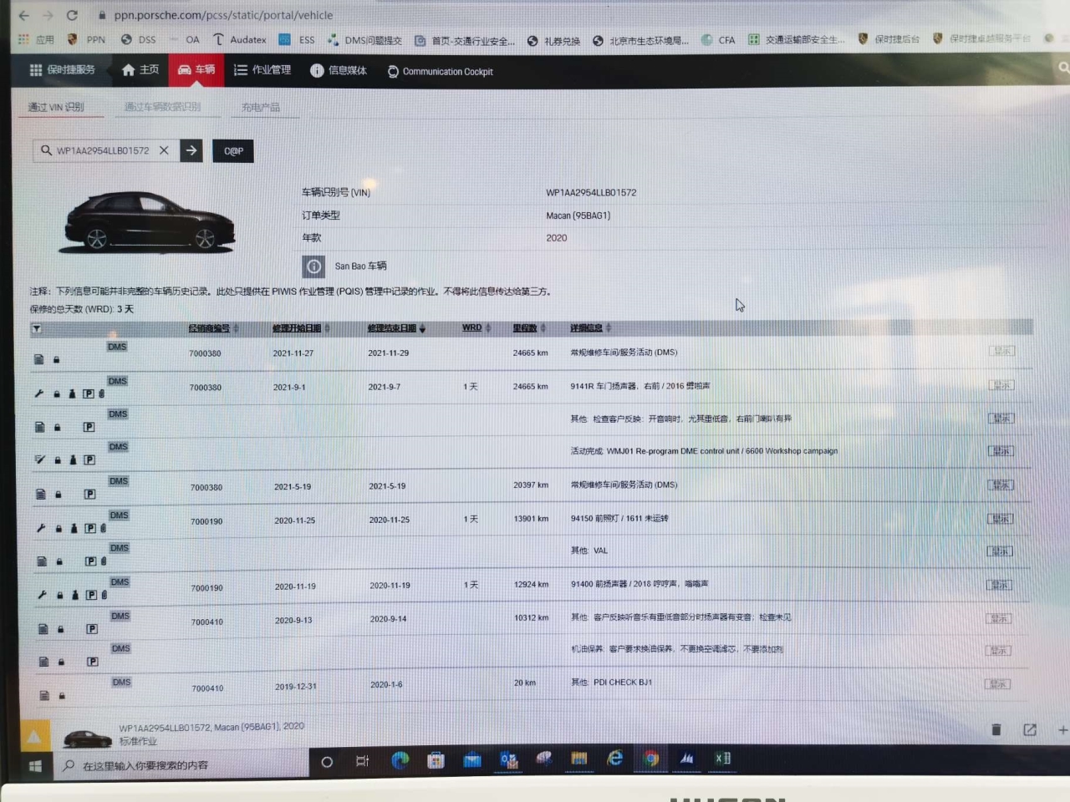
Task: Clear the VIN search field with X
Action: tap(164, 150)
